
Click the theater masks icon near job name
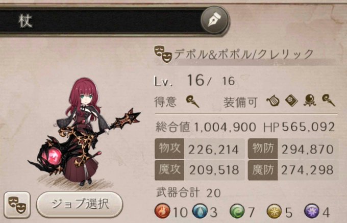point(163,54)
